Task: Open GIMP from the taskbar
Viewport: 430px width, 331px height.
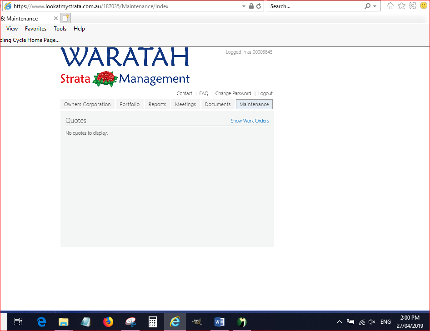Action: pyautogui.click(x=197, y=321)
